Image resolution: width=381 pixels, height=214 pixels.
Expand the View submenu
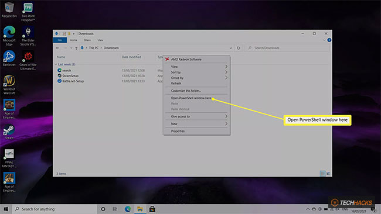[x=196, y=67]
